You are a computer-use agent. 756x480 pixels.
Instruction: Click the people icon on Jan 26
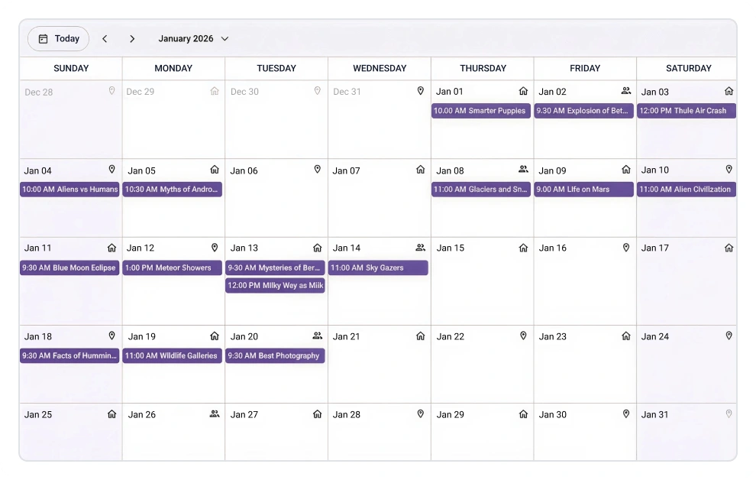tap(215, 414)
